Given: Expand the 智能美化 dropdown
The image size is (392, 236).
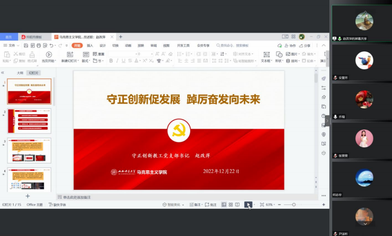Looking at the screenshot, I should point(183,204).
